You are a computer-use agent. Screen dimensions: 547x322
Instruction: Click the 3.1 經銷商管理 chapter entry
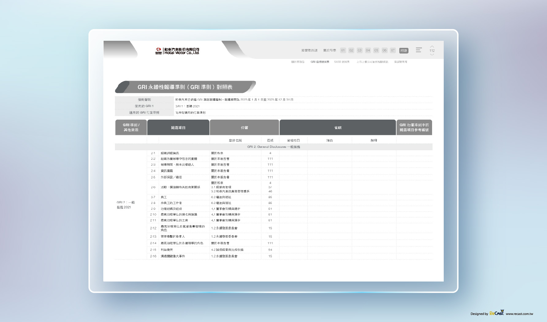[x=221, y=187]
